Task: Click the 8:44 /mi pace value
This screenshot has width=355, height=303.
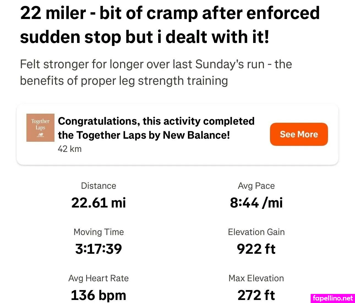Action: click(256, 203)
